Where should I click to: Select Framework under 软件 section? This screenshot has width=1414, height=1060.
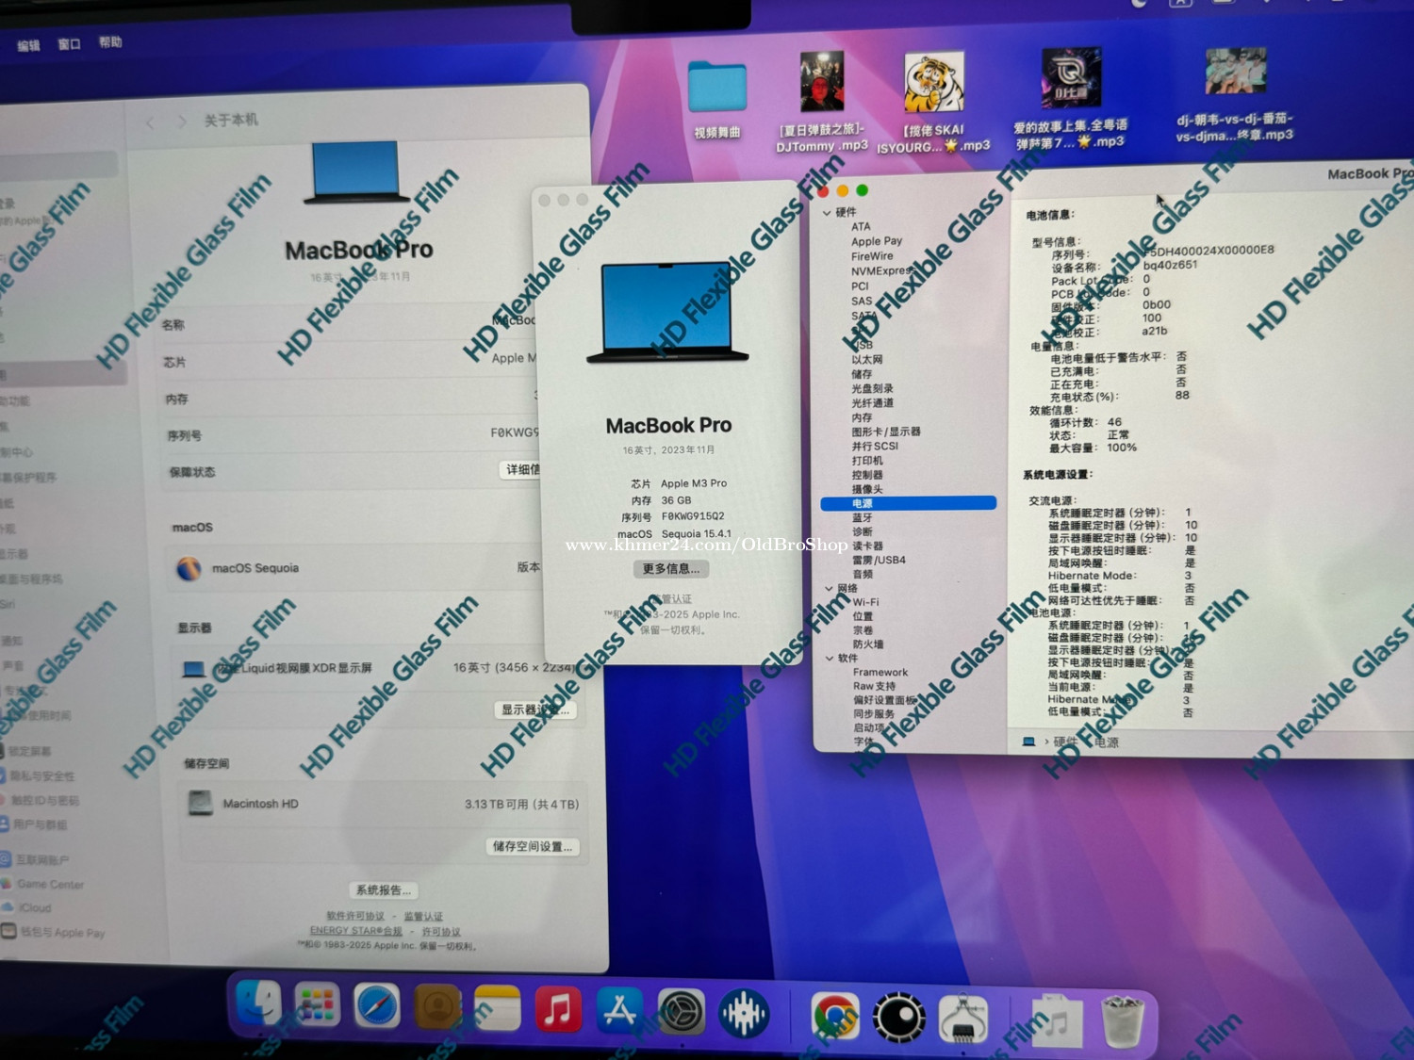click(880, 672)
